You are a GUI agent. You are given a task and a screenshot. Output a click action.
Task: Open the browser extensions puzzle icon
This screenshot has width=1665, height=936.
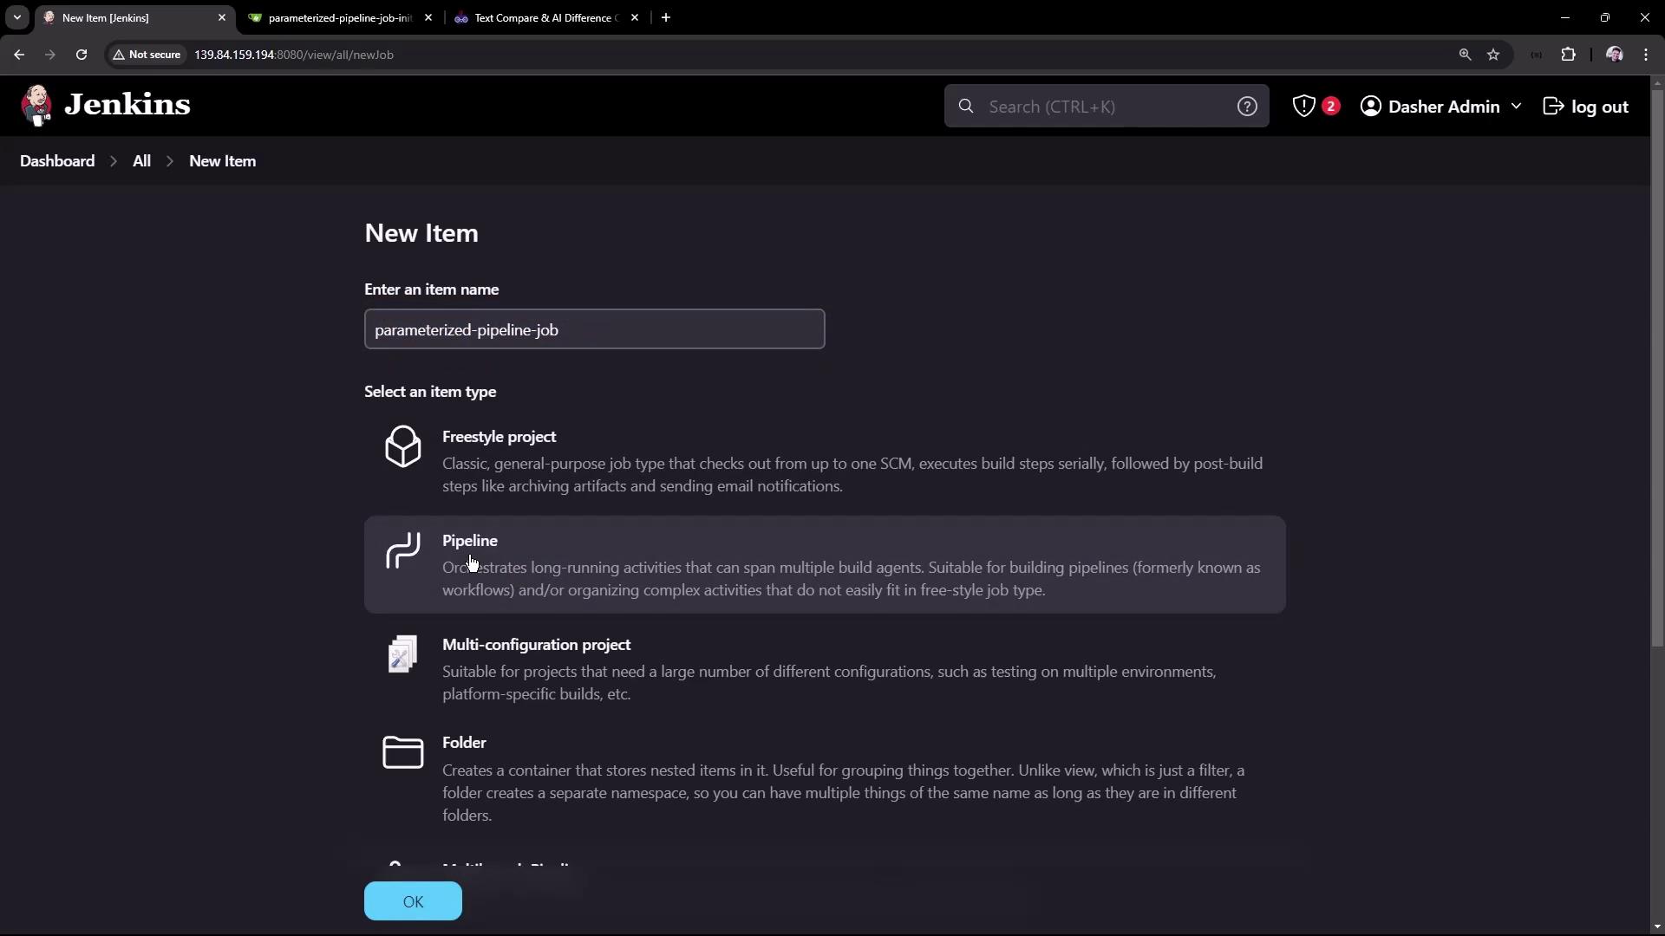coord(1568,55)
